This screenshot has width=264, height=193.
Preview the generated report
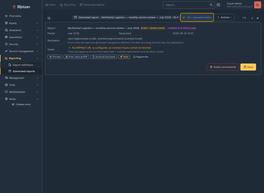(x=55, y=57)
